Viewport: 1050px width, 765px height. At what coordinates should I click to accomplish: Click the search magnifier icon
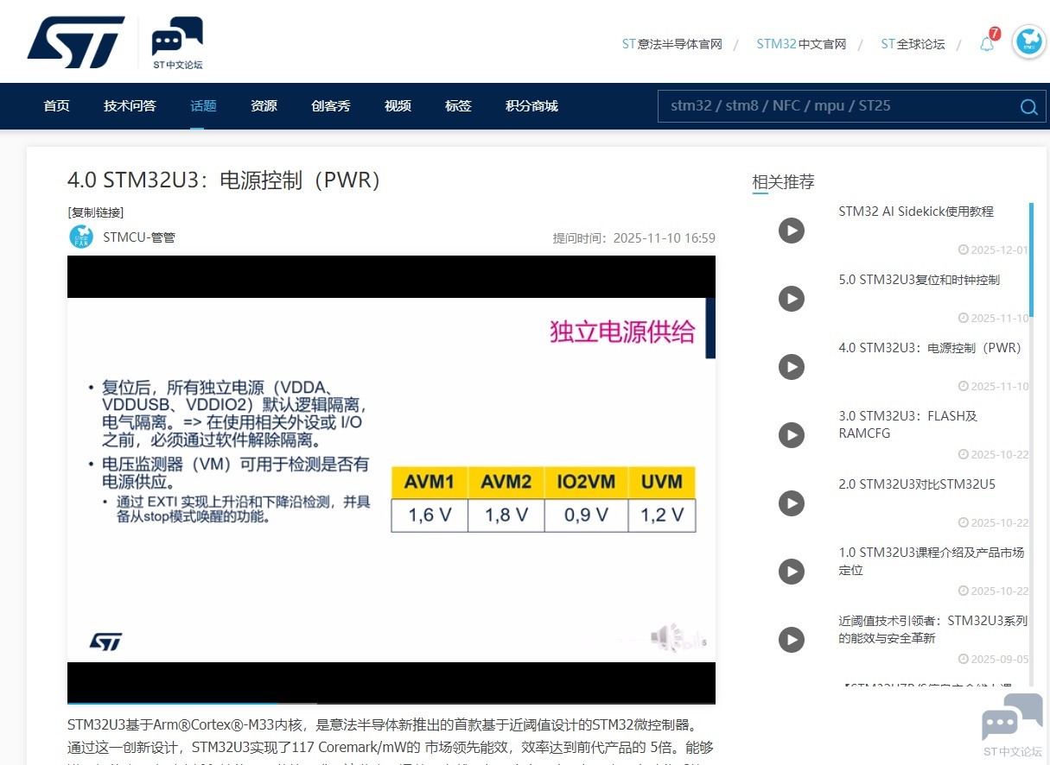(1028, 107)
